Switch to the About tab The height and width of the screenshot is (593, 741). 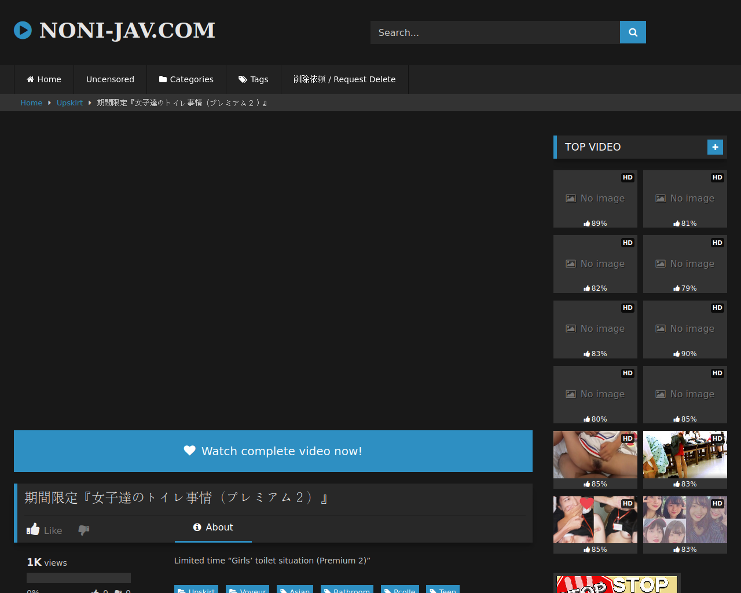click(x=213, y=528)
